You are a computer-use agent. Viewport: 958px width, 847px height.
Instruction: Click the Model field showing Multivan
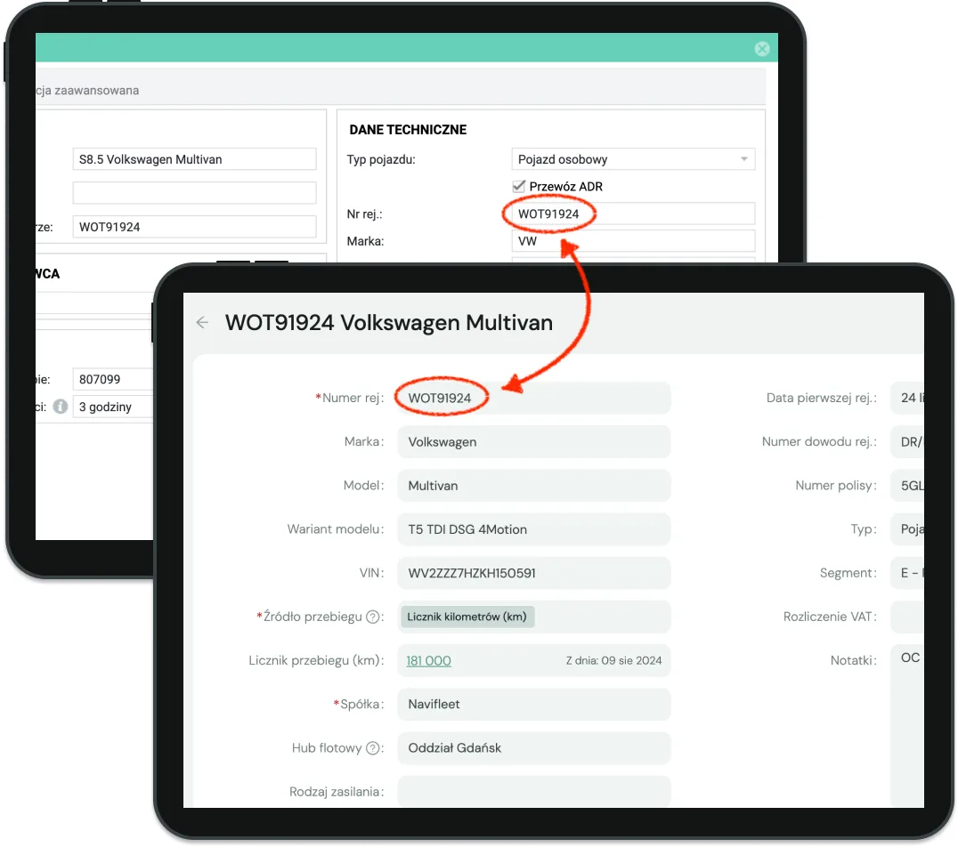[x=534, y=486]
